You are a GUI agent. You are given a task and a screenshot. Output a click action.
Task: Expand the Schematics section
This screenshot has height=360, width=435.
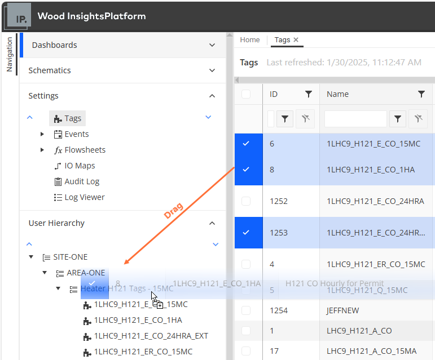(x=212, y=70)
